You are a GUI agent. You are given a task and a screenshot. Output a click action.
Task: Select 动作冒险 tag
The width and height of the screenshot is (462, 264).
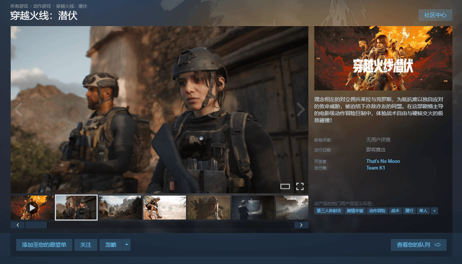(377, 211)
